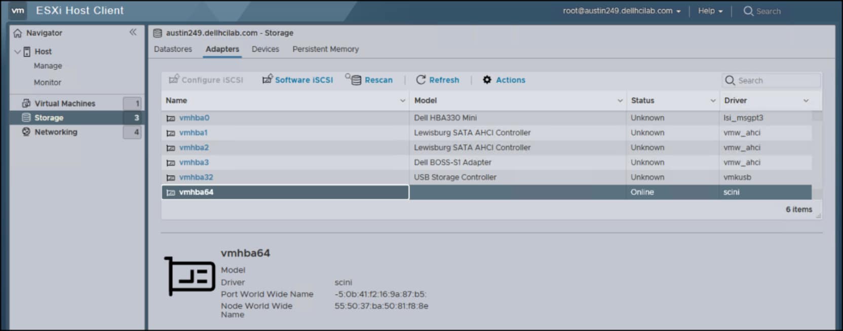Click the Software iSCSI button

298,79
